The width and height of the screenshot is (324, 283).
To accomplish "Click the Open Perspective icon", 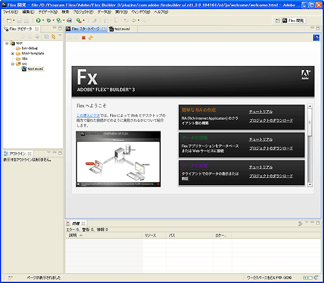I will pos(277,21).
